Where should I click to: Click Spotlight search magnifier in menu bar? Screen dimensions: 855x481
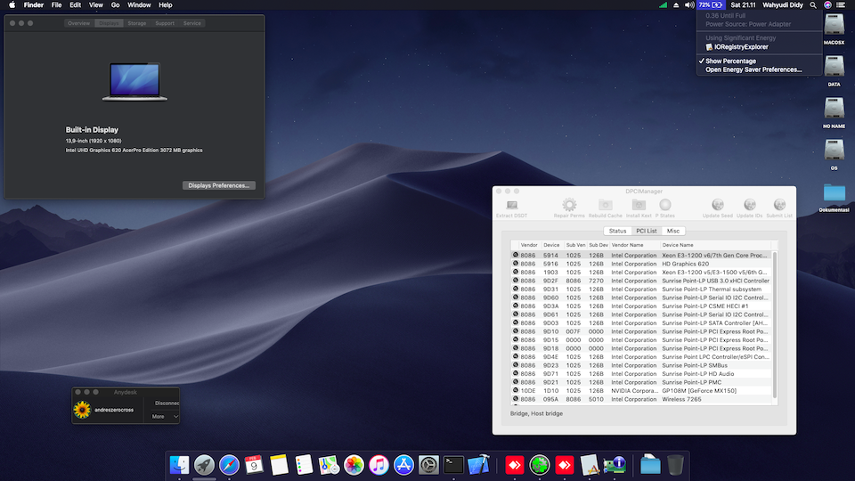pos(813,5)
